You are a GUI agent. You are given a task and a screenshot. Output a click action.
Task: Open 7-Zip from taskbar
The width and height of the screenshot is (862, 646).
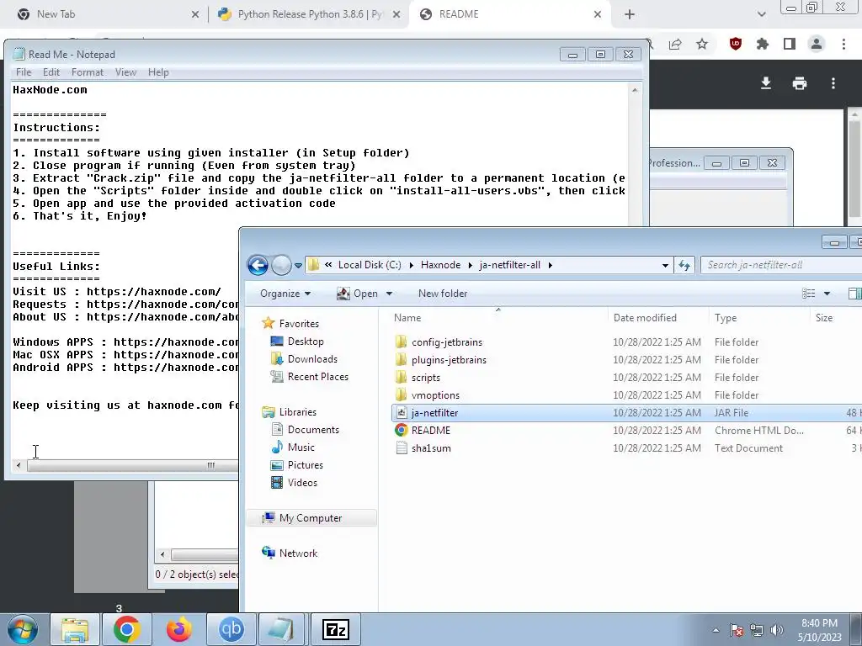(x=335, y=629)
